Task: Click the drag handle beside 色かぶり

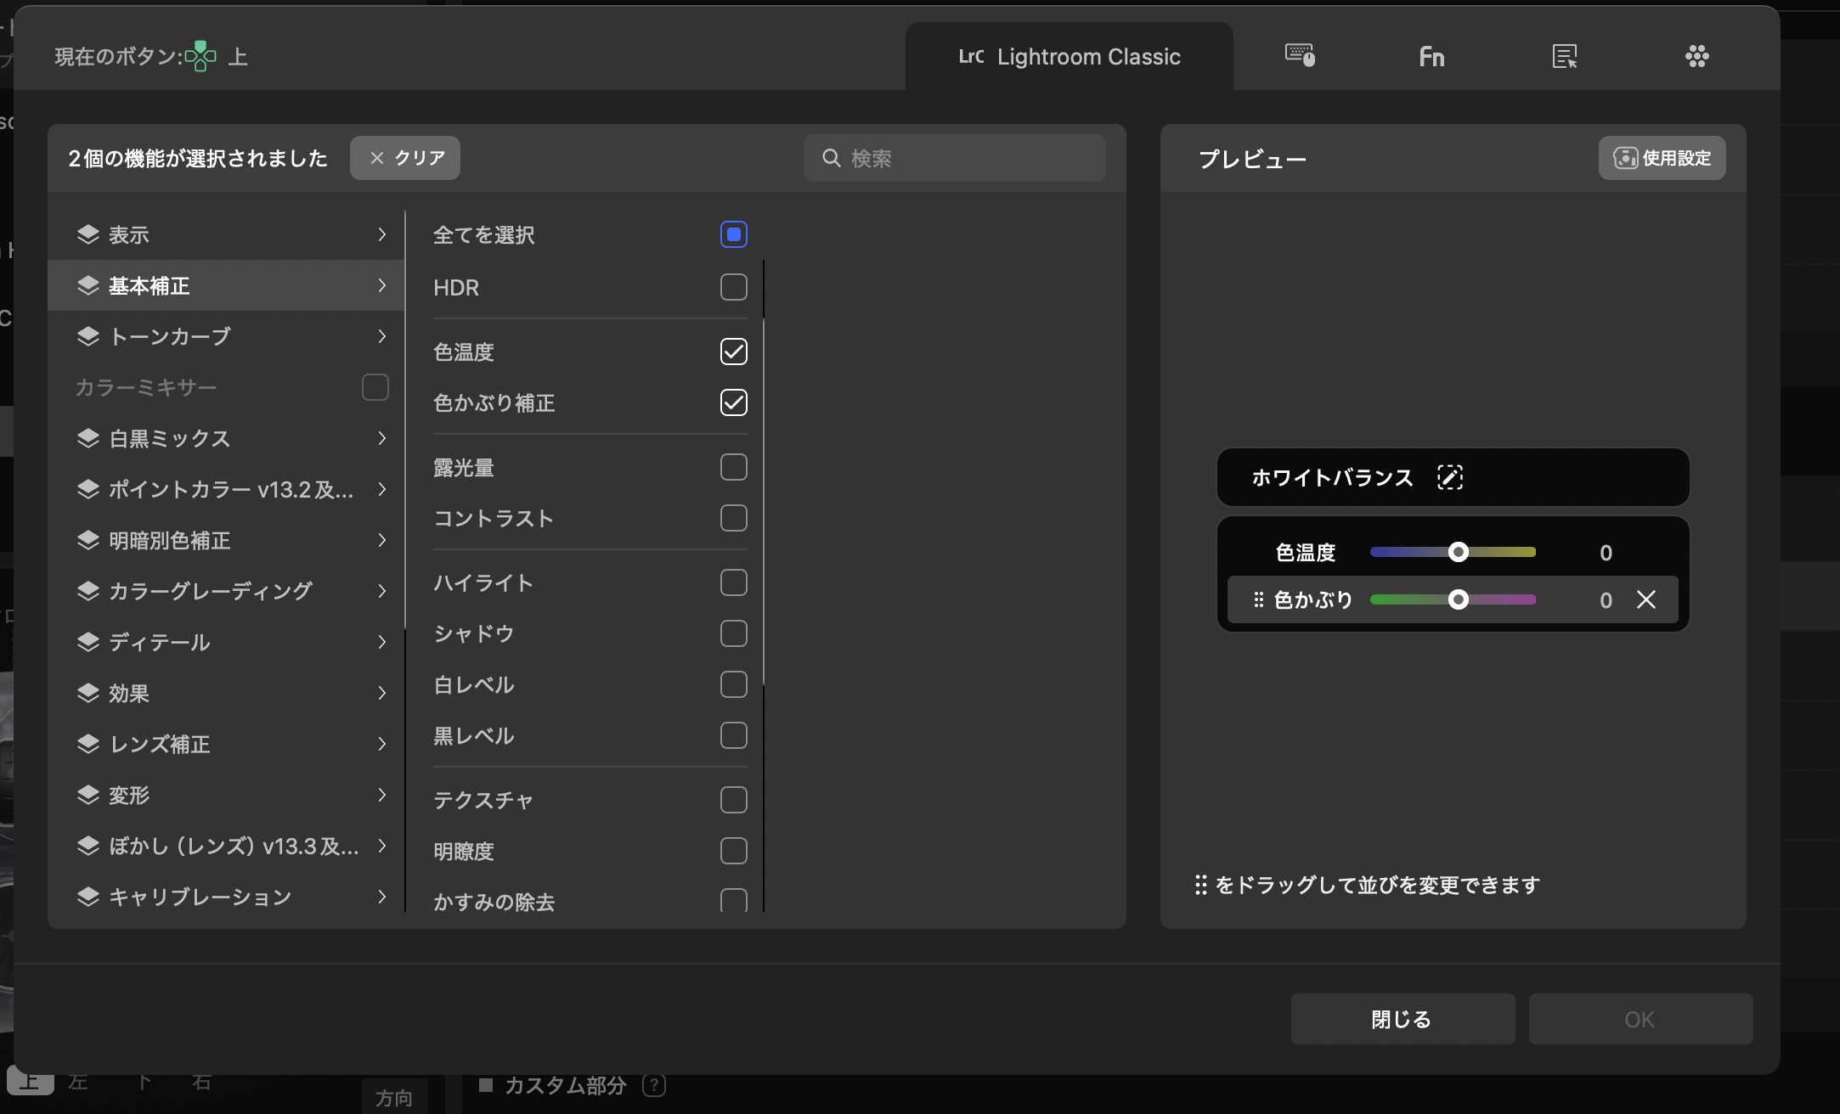Action: [1258, 599]
